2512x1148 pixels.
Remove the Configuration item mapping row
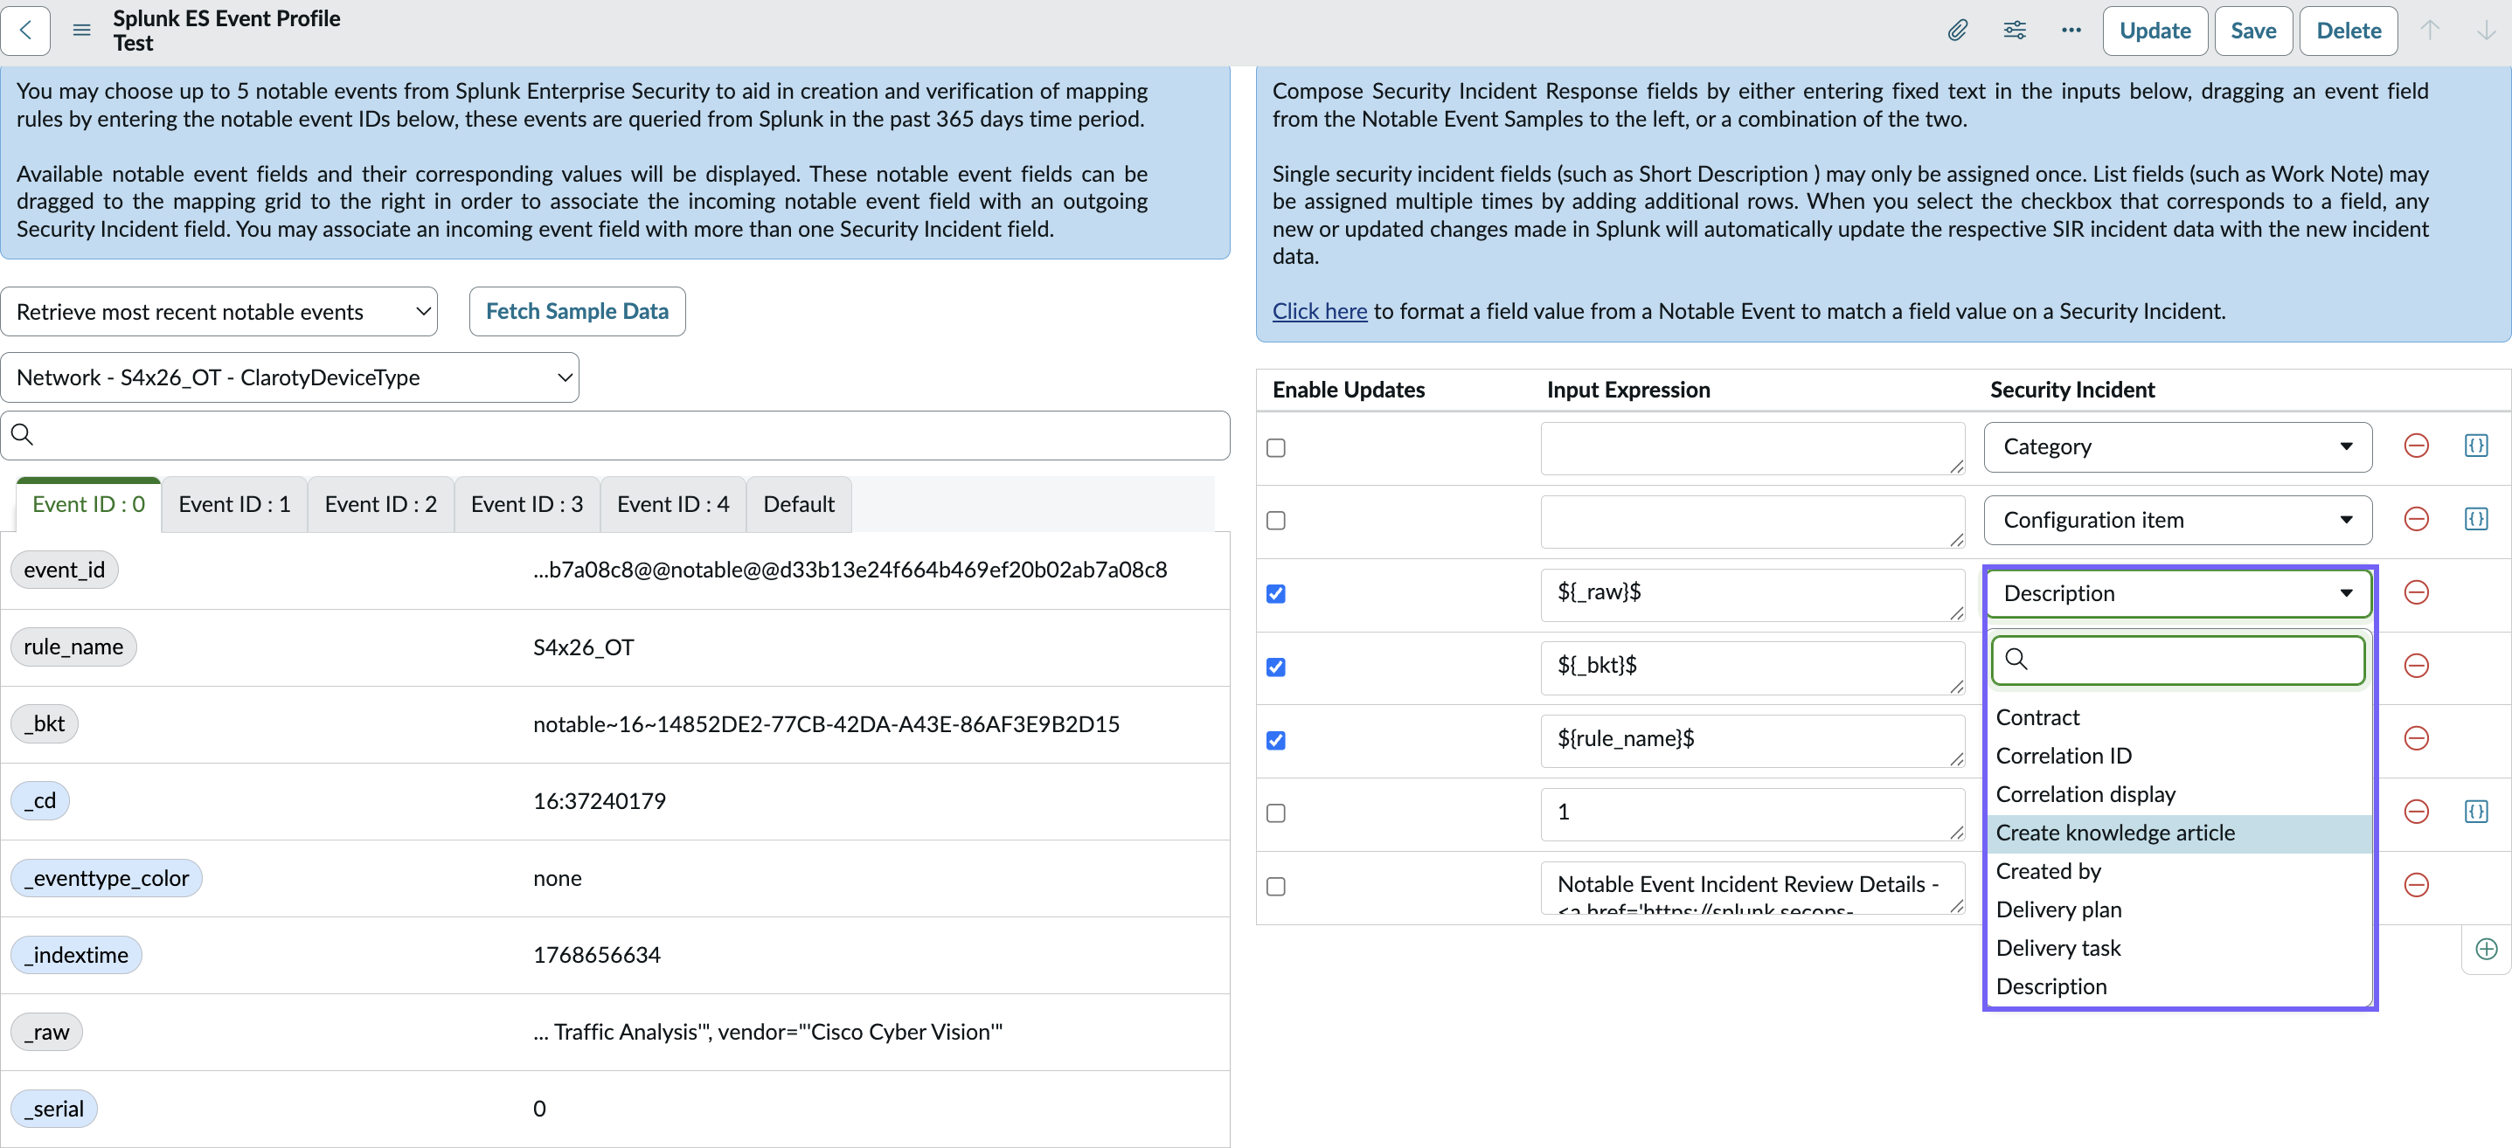[2417, 520]
